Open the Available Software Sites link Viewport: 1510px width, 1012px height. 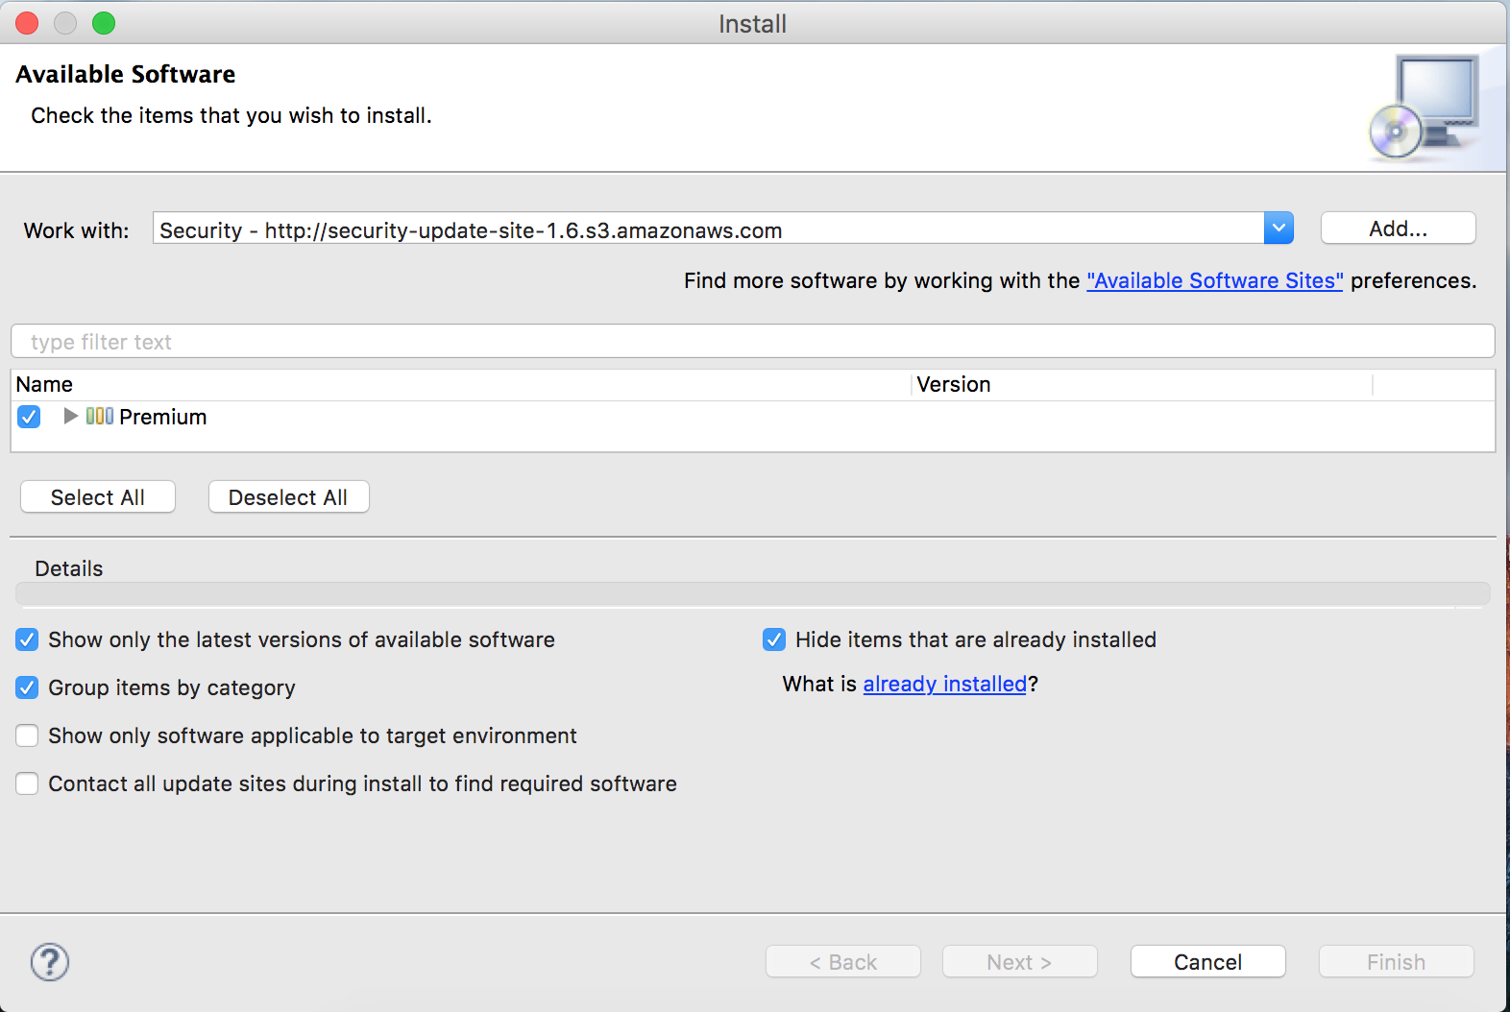pos(1214,280)
